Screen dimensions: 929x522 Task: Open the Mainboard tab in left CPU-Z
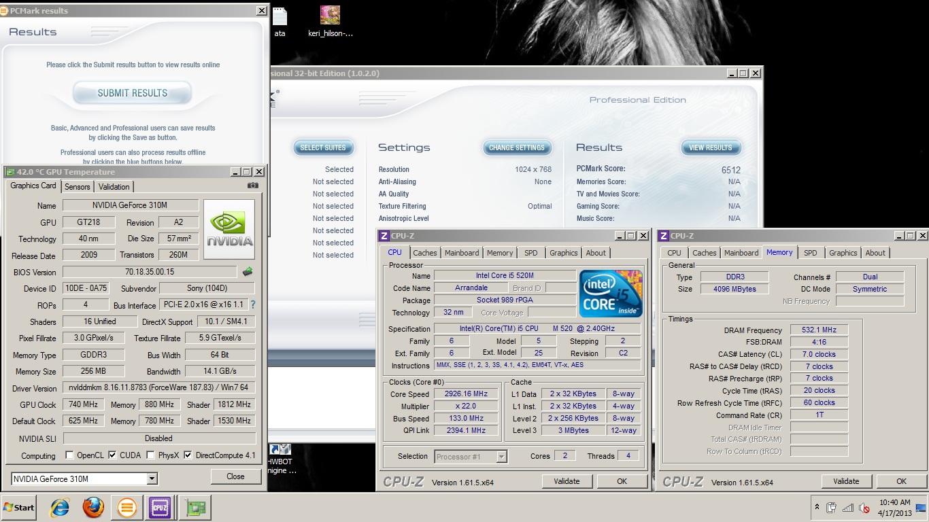(462, 253)
